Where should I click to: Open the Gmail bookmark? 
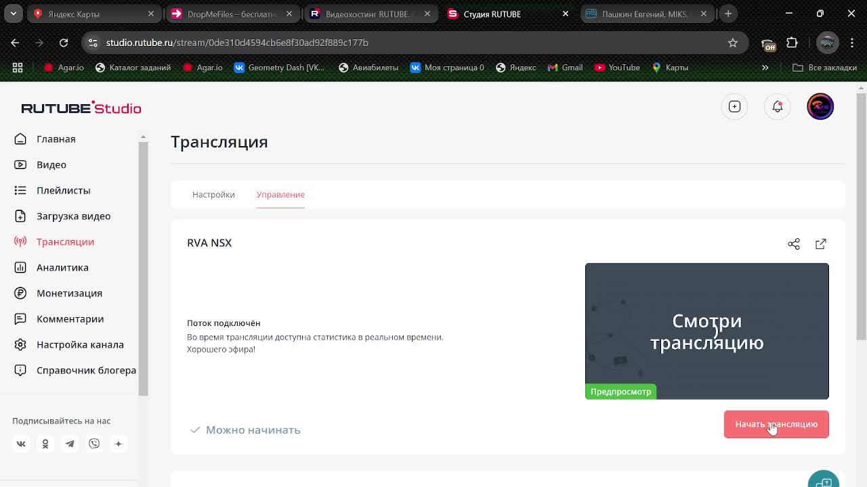click(565, 68)
